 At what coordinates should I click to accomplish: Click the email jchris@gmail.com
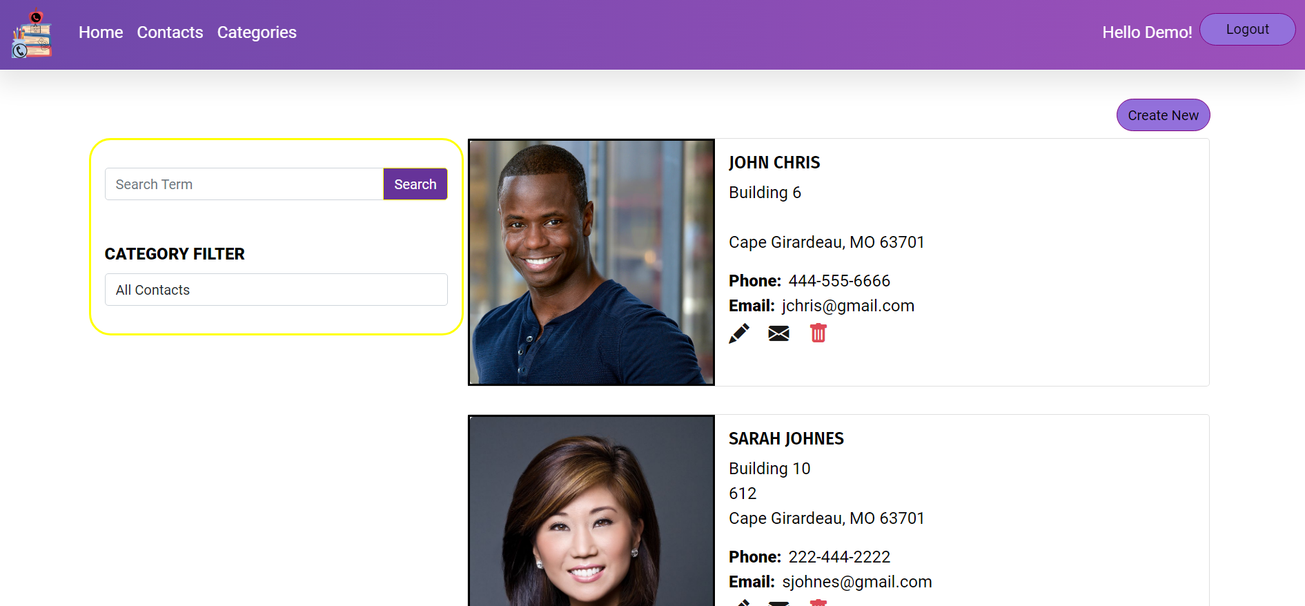click(x=848, y=306)
